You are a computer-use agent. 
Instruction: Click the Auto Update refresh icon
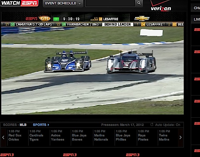coord(151,125)
